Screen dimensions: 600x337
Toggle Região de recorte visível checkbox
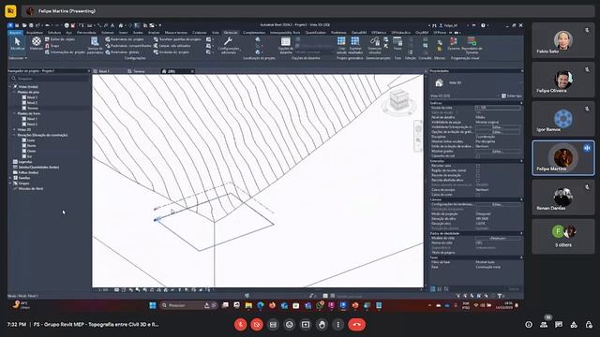(x=478, y=170)
